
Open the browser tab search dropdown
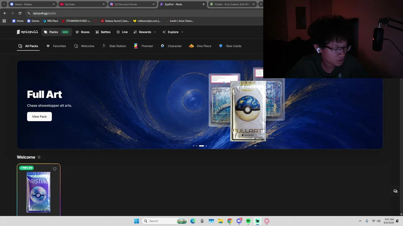point(4,4)
